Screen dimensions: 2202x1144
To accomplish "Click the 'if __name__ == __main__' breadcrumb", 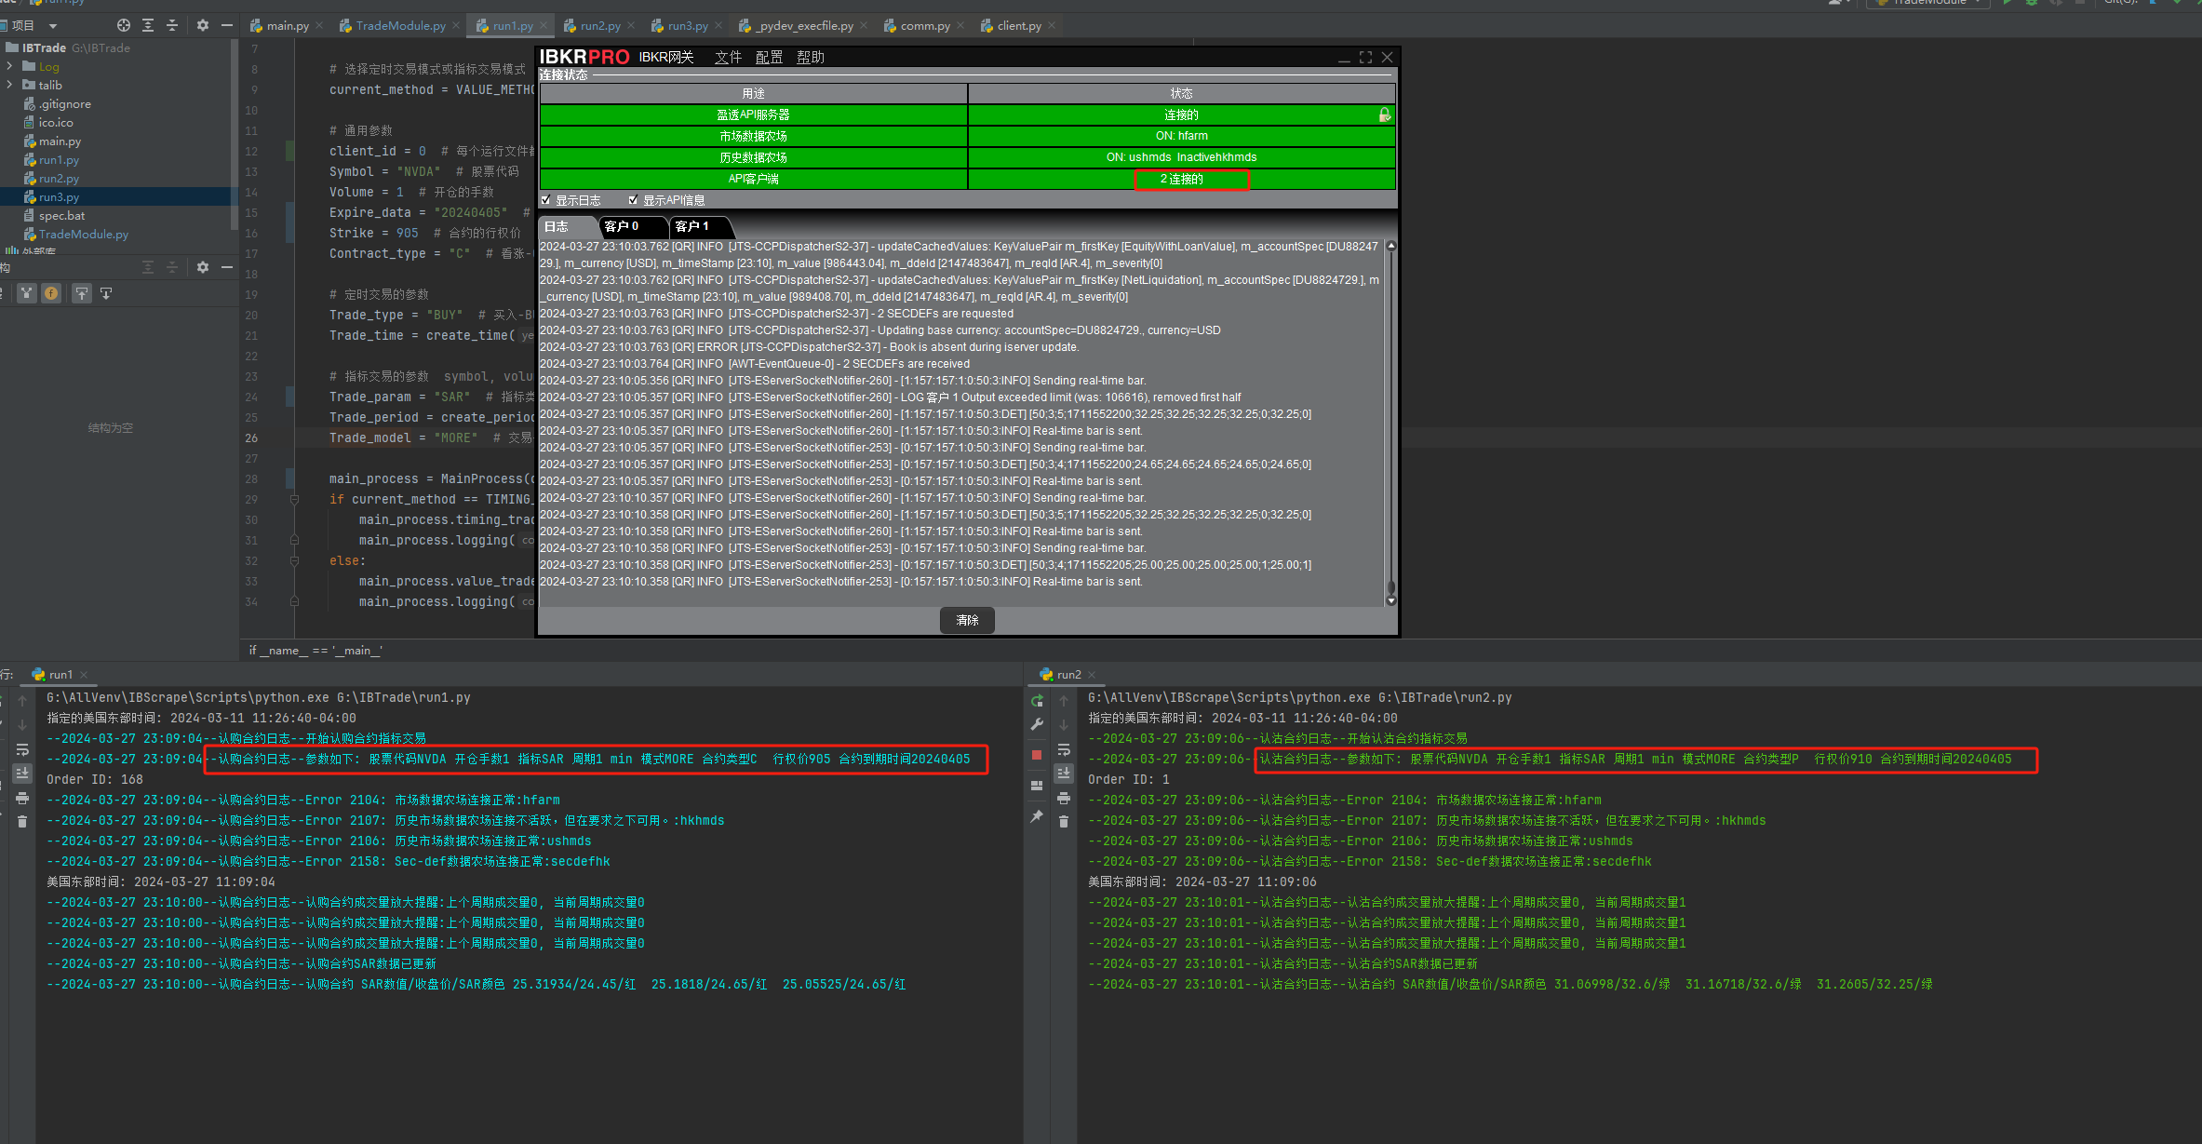I will pos(316,651).
